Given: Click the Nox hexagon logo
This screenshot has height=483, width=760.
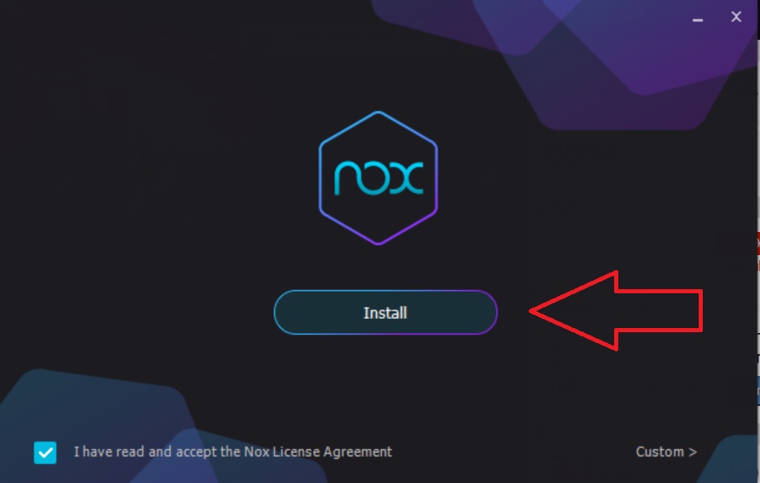Looking at the screenshot, I should pyautogui.click(x=379, y=178).
